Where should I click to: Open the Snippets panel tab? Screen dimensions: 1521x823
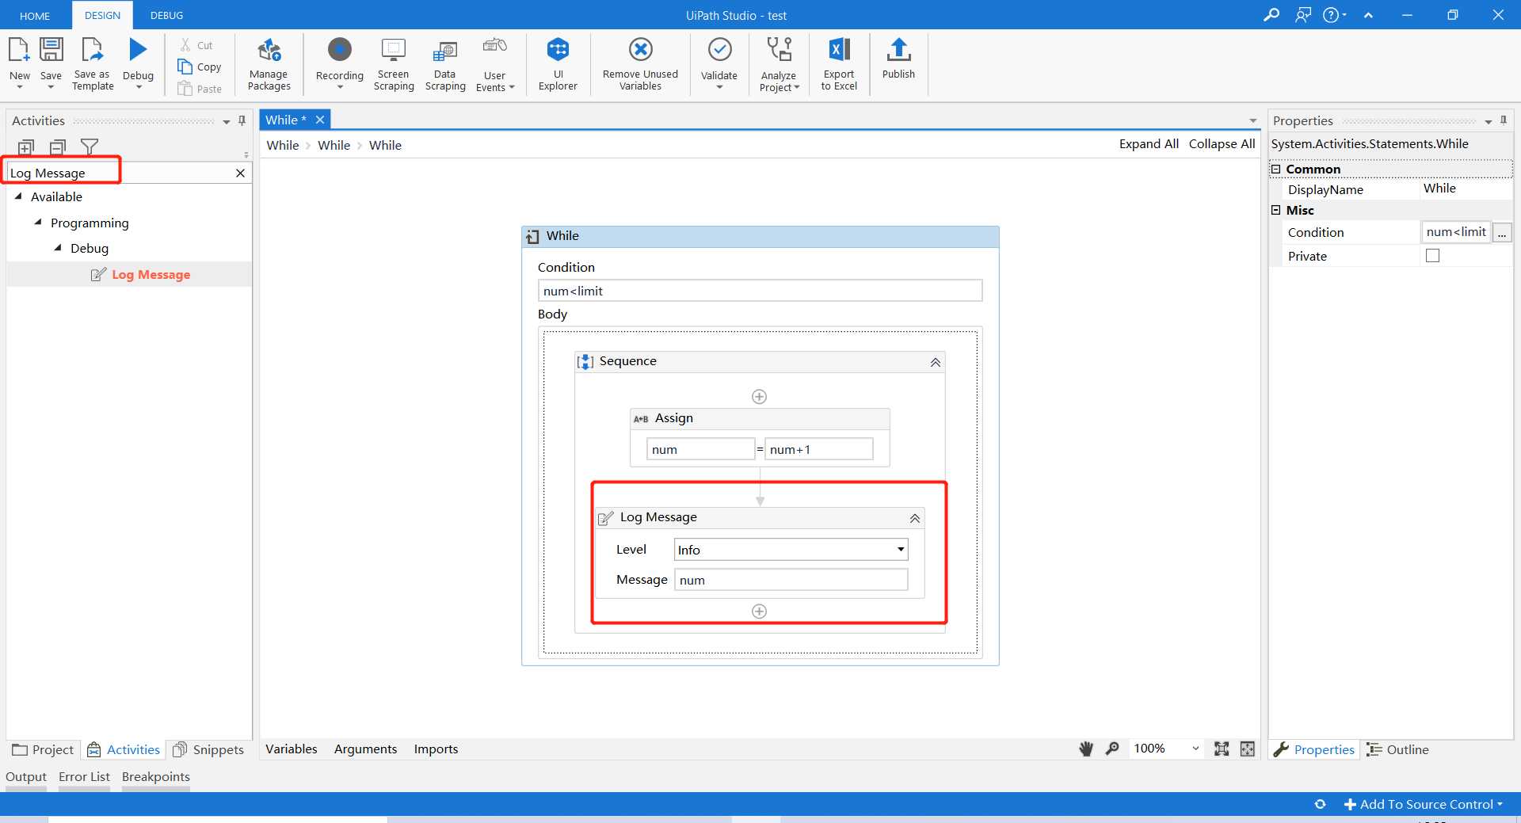tap(208, 749)
